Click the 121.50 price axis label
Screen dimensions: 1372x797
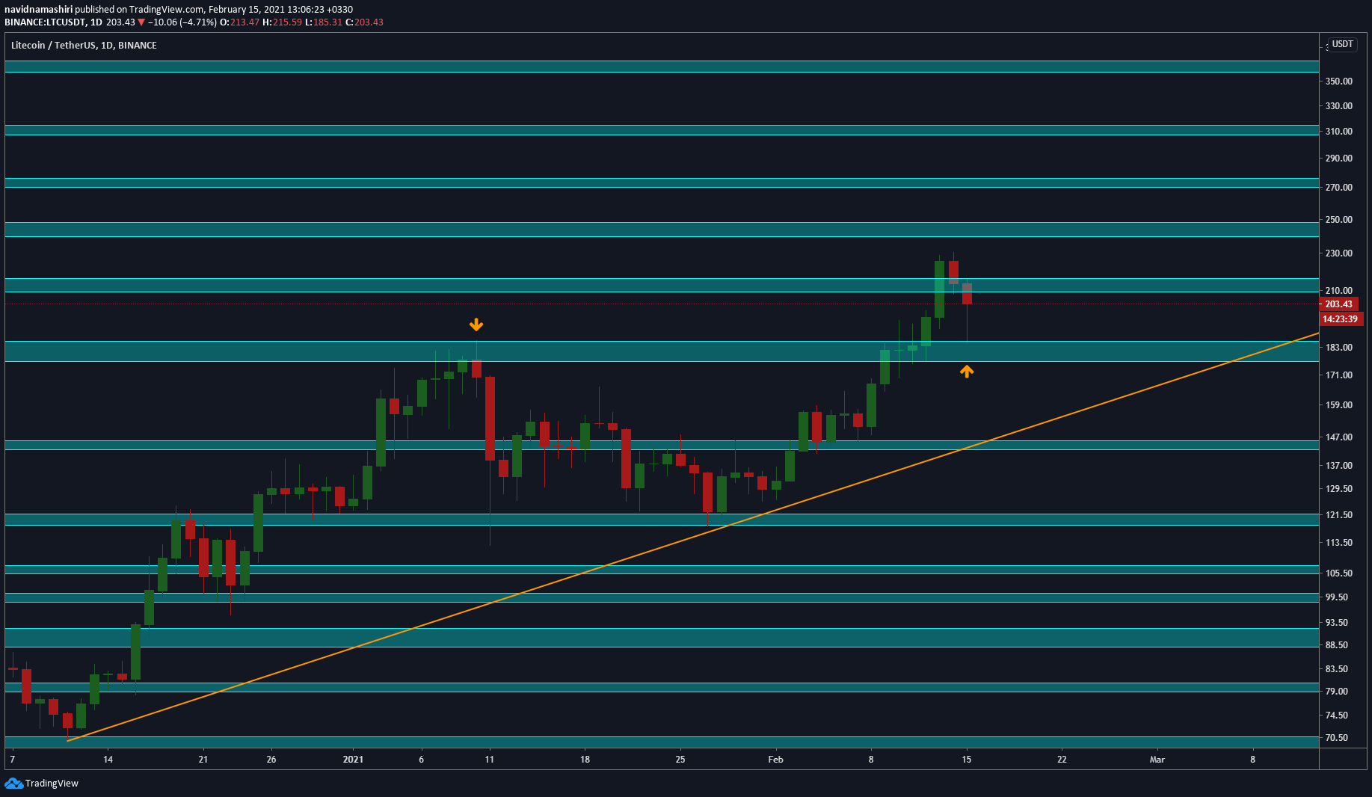(x=1338, y=515)
